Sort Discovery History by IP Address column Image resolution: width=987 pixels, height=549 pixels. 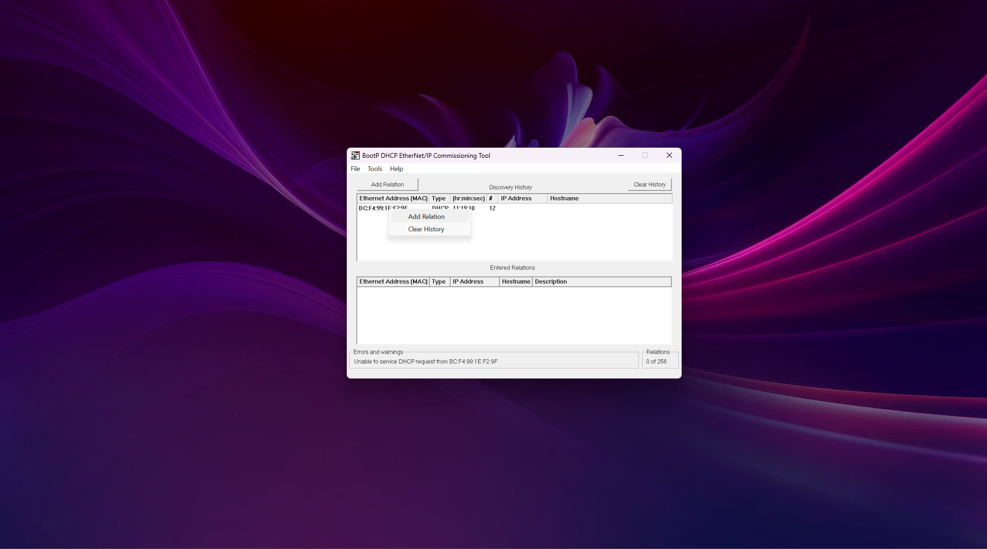522,198
